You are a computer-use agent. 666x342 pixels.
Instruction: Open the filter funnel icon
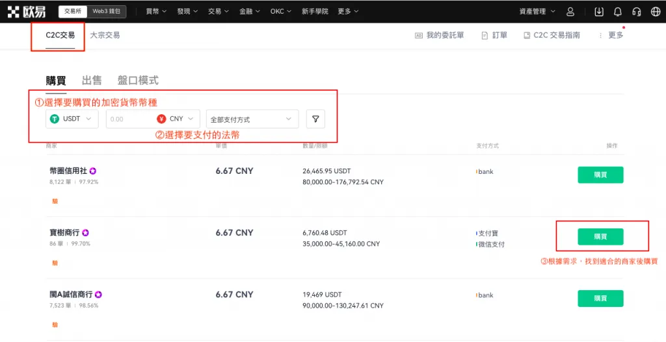(315, 119)
